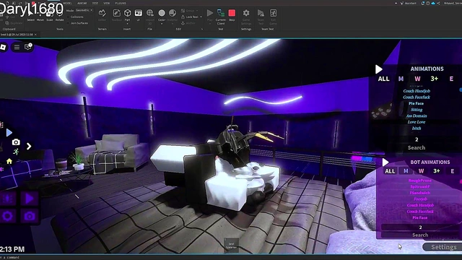Click the Group objects icon
Screen dimensions: 462x260
(183, 11)
